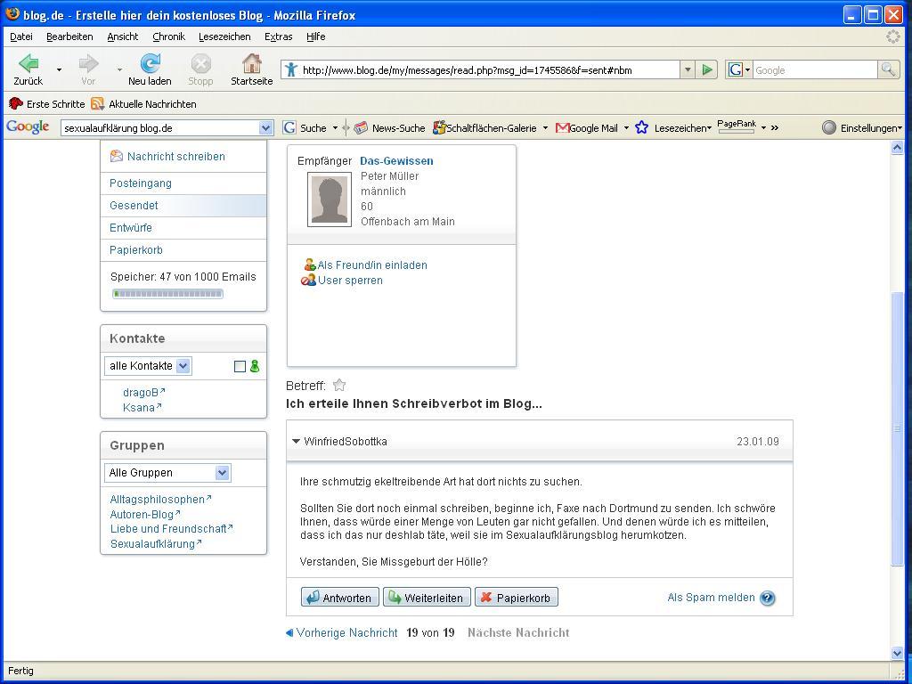Open the alle Kontakte dropdown

(183, 366)
